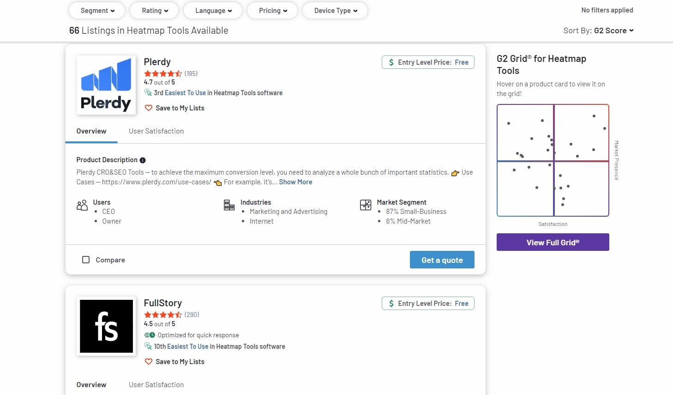Screen dimensions: 673x395
Task: Click dollar icon in FullStory's price badge
Action: point(391,304)
